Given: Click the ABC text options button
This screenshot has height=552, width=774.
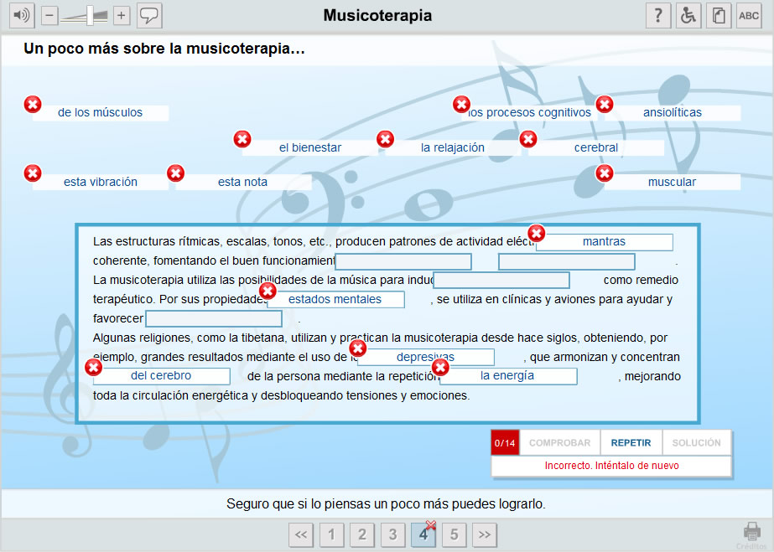Looking at the screenshot, I should click(x=749, y=15).
